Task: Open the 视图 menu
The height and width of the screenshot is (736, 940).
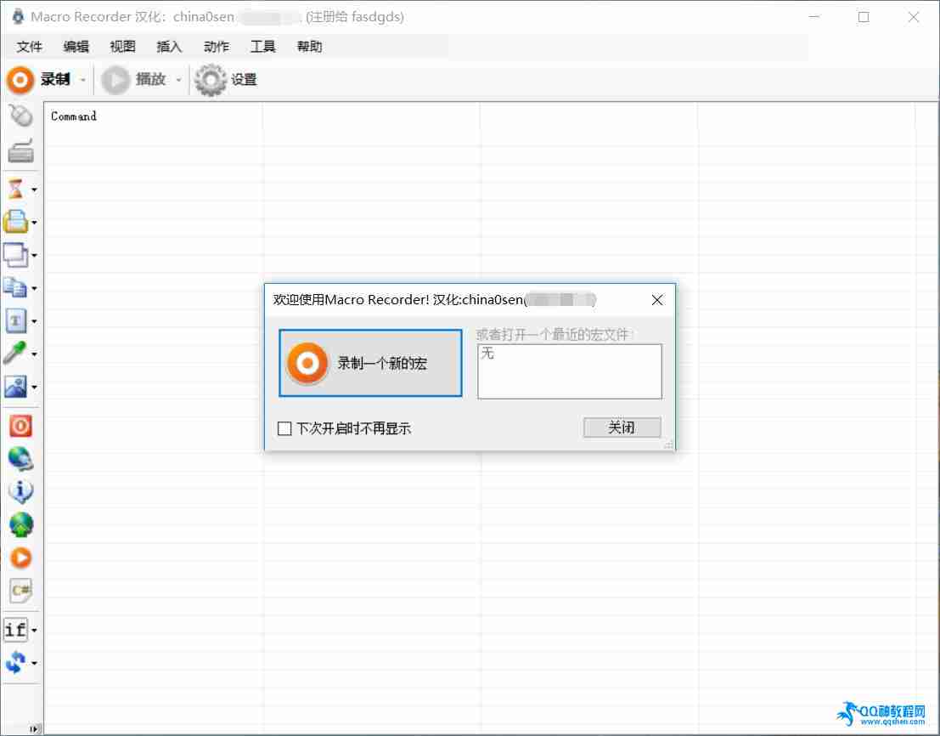Action: (123, 47)
